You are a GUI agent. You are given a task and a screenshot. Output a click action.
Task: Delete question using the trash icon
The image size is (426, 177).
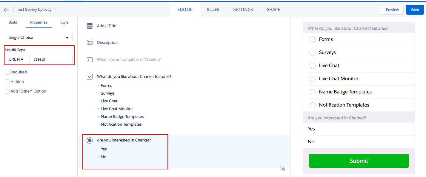tap(283, 168)
